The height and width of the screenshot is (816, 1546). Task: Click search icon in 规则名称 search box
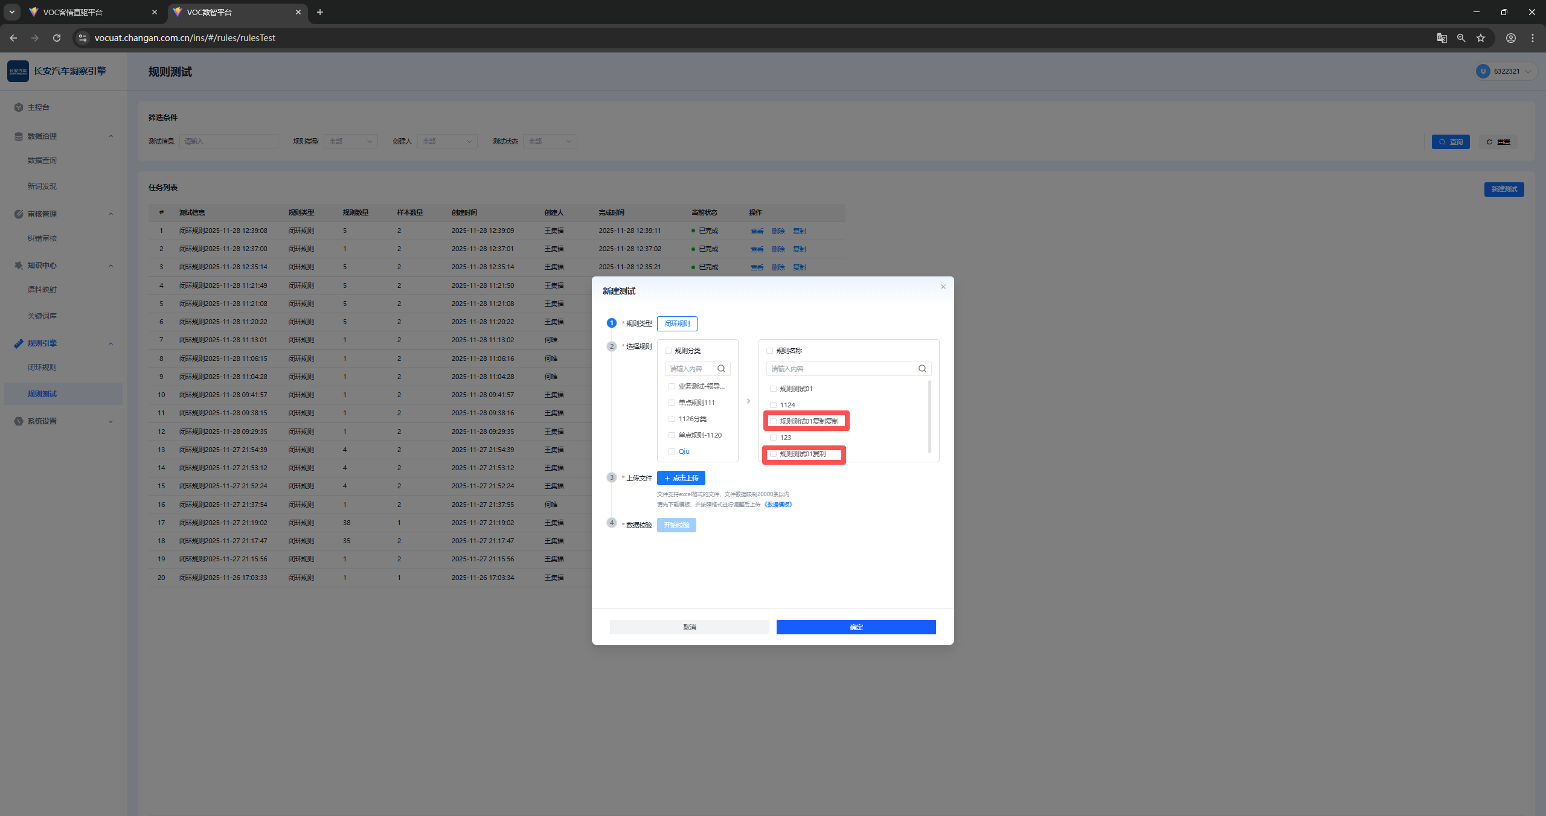(x=922, y=369)
